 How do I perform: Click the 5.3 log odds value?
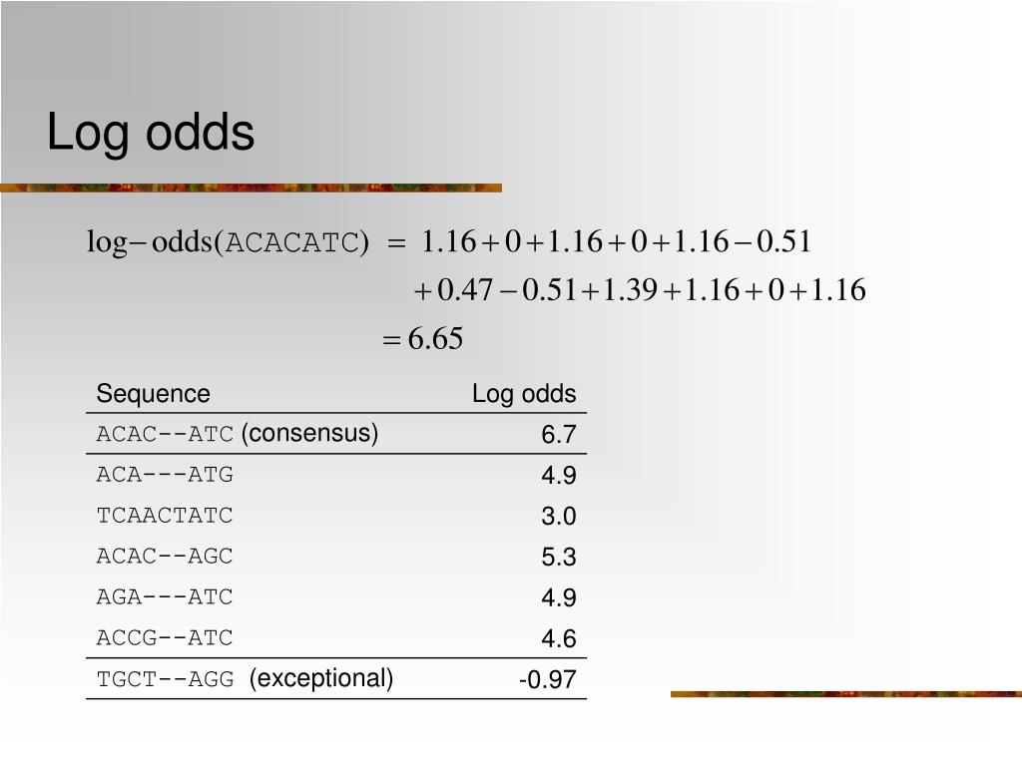click(559, 557)
